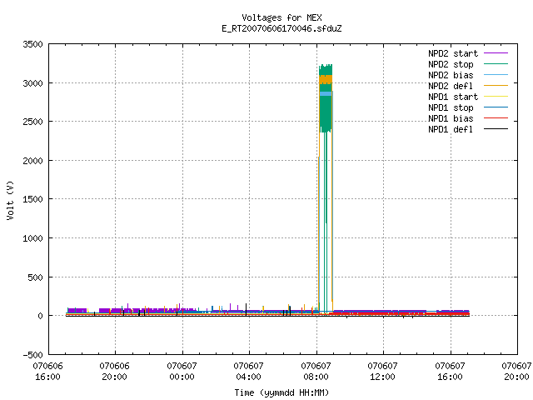Click the NPD2 stop legend label
533x400 pixels.
pyautogui.click(x=451, y=64)
